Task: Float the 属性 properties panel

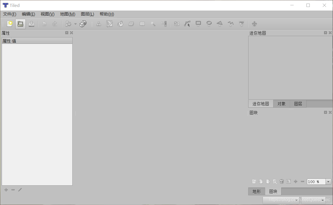Action: click(x=67, y=33)
